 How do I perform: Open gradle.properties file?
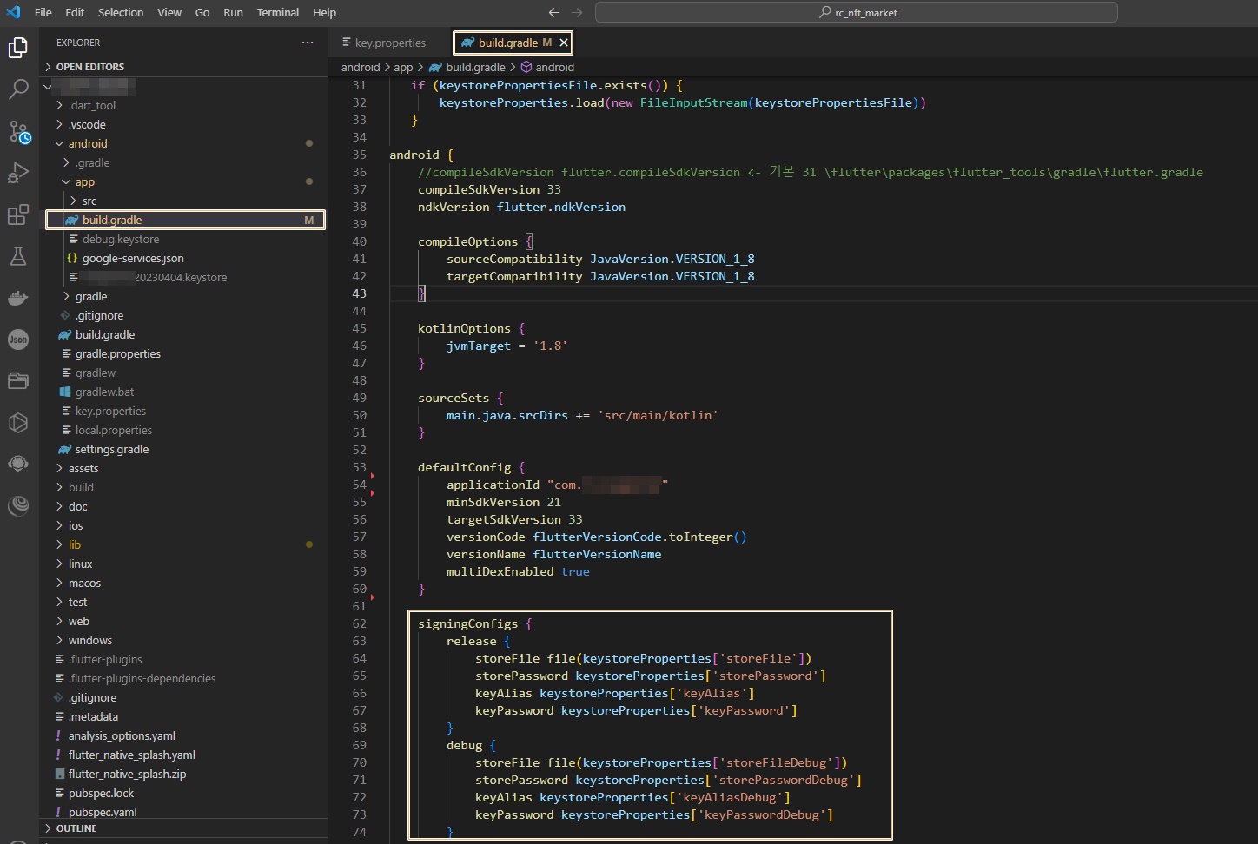click(x=118, y=353)
